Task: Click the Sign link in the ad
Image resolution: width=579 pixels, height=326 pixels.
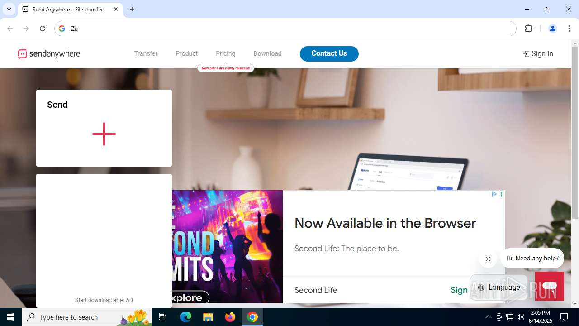Action: click(459, 290)
